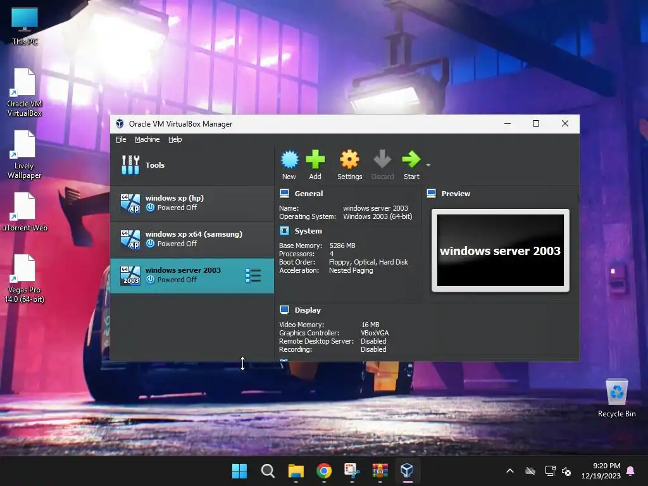Viewport: 648px width, 486px height.
Task: Click the Boot Order value Floppy, Optical, Hard Disk
Action: [x=368, y=262]
